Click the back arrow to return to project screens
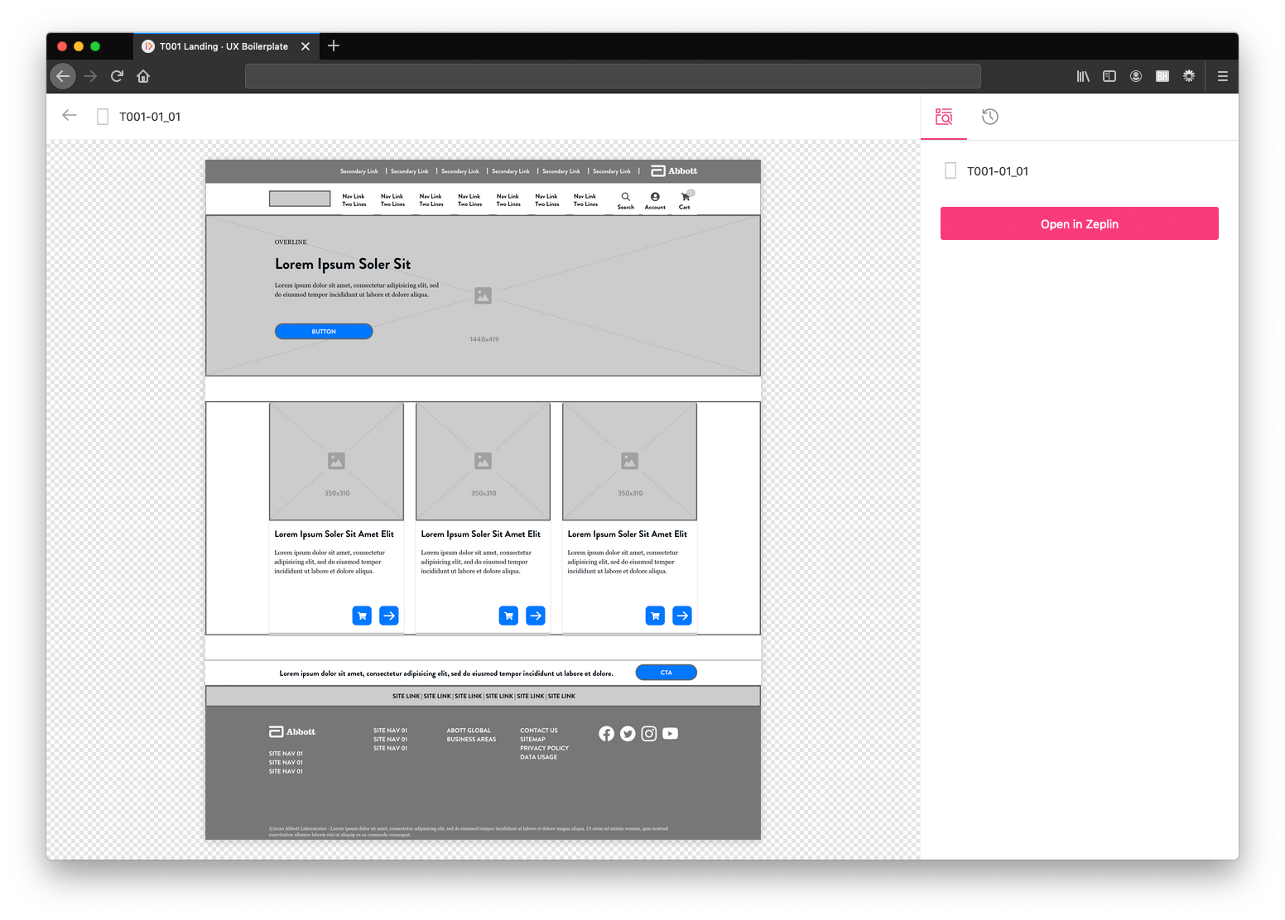The height and width of the screenshot is (920, 1285). (x=69, y=115)
